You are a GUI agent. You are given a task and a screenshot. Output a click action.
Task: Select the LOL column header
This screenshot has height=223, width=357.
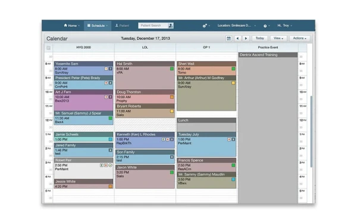tap(145, 48)
